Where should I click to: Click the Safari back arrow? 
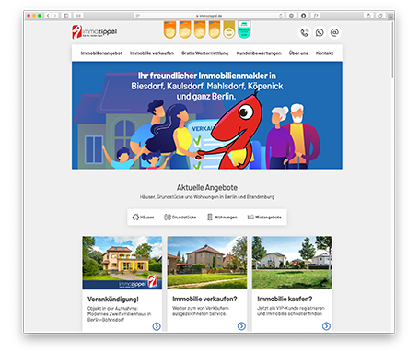click(x=48, y=16)
